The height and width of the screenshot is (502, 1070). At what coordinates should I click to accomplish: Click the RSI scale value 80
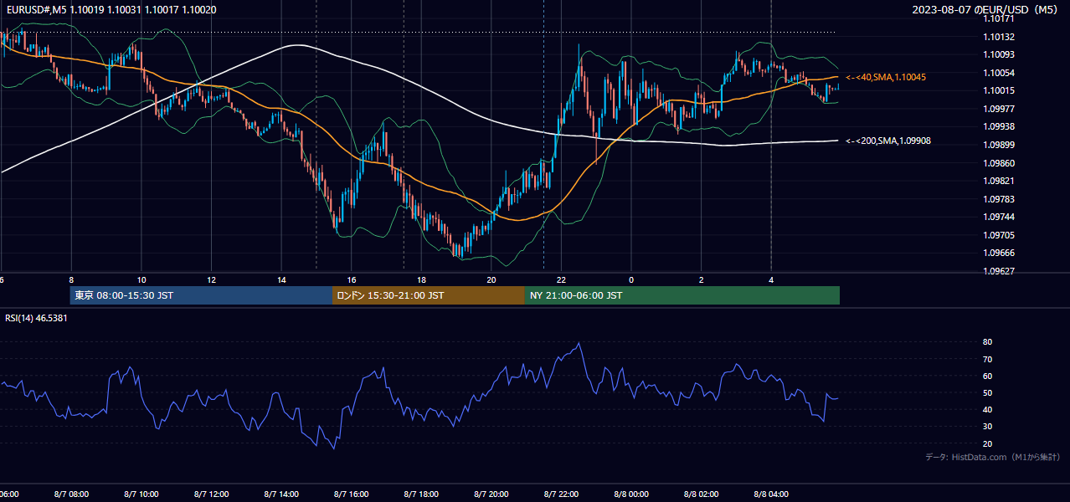[987, 342]
